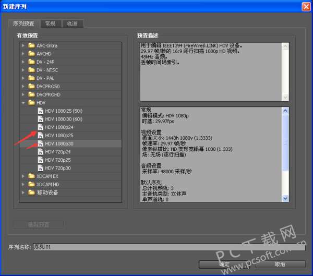
Task: Click the DV - PAL folder icon
Action: click(31, 78)
